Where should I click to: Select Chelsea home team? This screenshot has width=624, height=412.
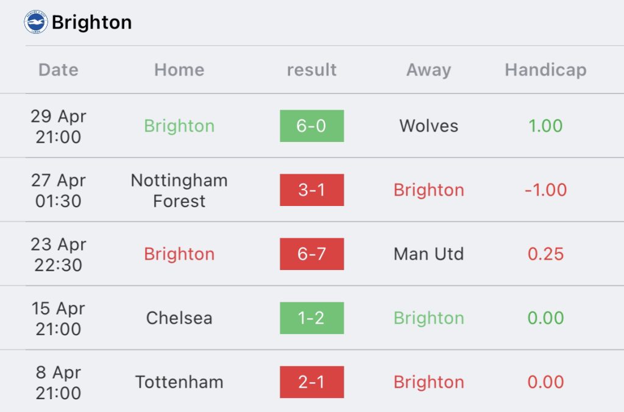(x=179, y=318)
